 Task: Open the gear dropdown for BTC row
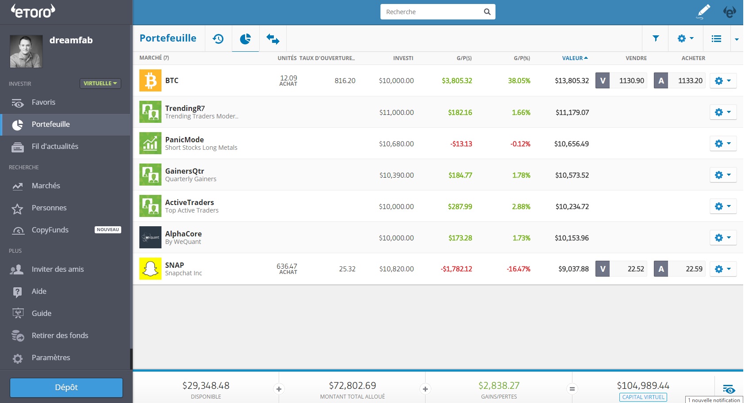pos(723,81)
